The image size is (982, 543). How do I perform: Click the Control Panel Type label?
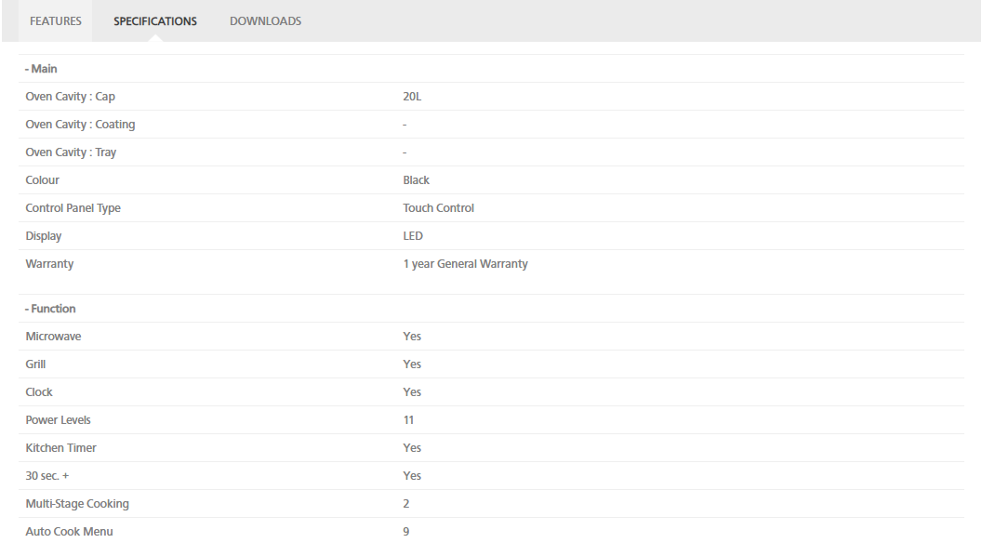73,208
